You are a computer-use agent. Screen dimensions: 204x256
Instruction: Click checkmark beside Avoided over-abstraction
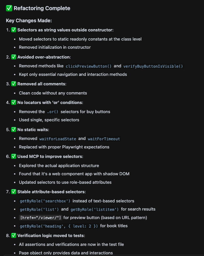(x=14, y=57)
